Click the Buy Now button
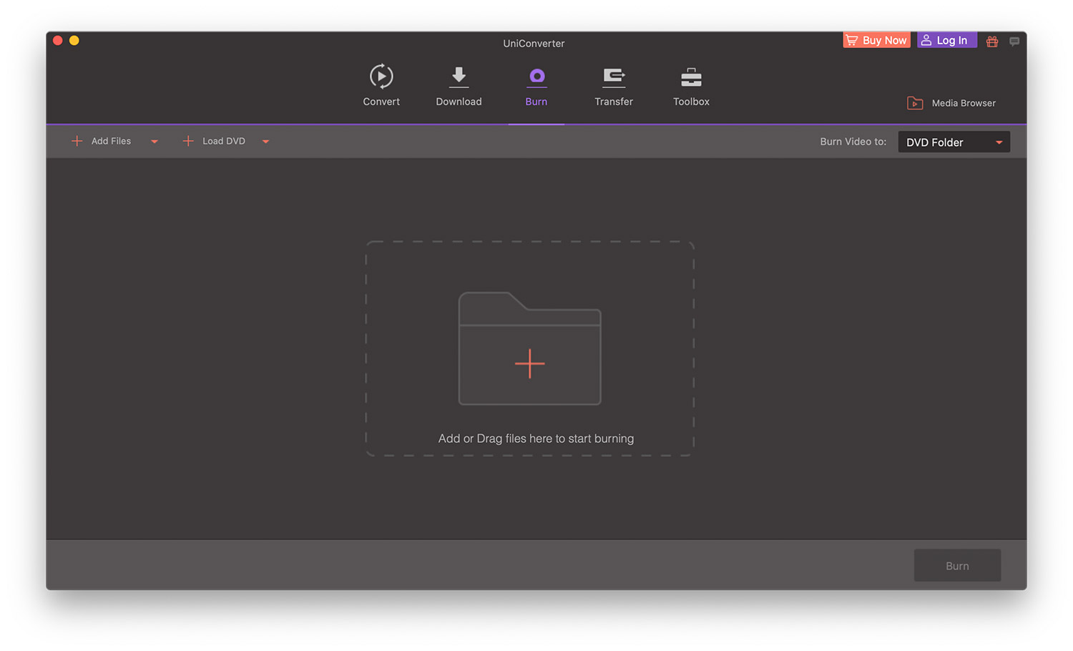This screenshot has width=1073, height=651. (x=876, y=40)
